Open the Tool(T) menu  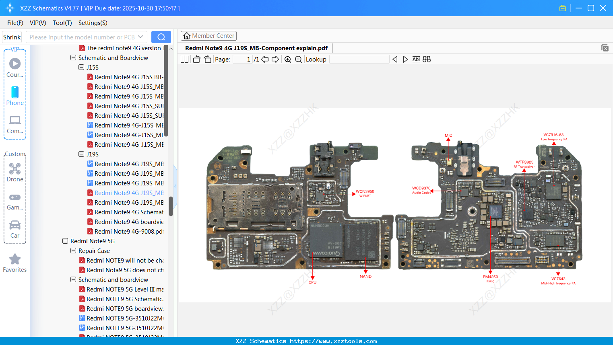pyautogui.click(x=62, y=23)
